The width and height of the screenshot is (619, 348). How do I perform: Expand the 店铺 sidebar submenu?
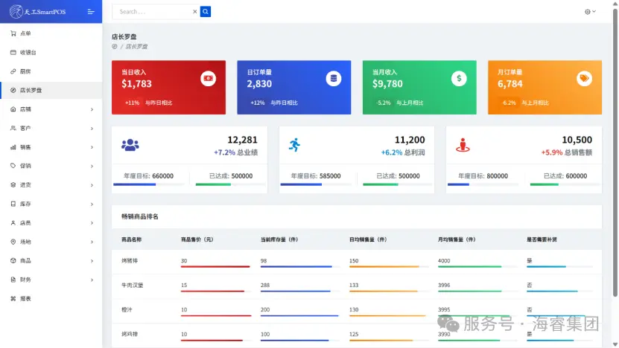pos(51,109)
